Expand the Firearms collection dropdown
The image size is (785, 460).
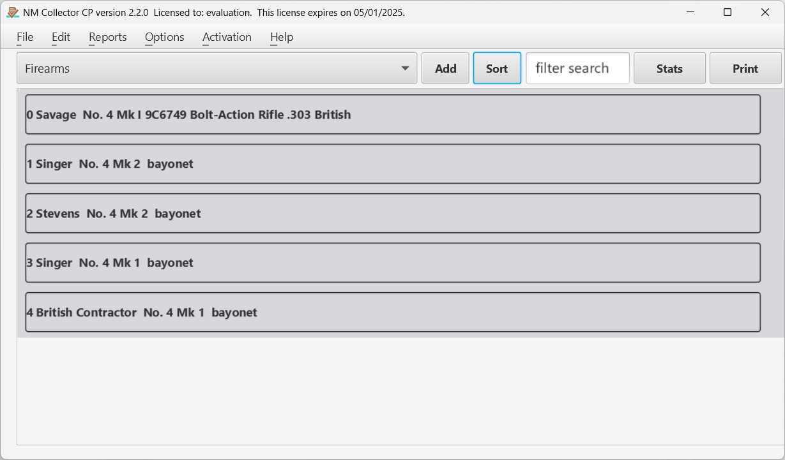[x=217, y=68]
